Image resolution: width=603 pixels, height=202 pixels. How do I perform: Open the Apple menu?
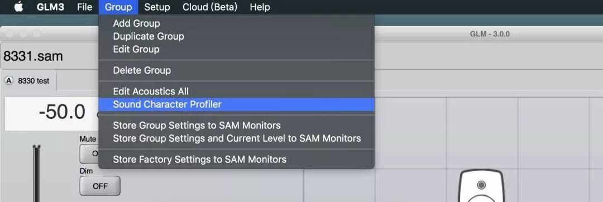click(x=18, y=7)
